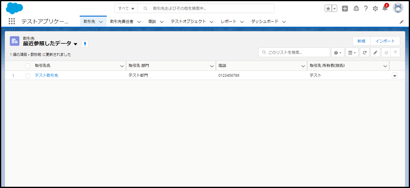
Task: Open the Setup gear icon
Action: [x=375, y=9]
